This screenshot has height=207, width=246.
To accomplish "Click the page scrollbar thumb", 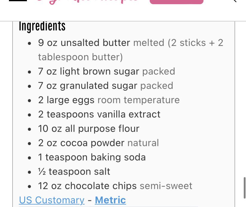I will pyautogui.click(x=244, y=187).
